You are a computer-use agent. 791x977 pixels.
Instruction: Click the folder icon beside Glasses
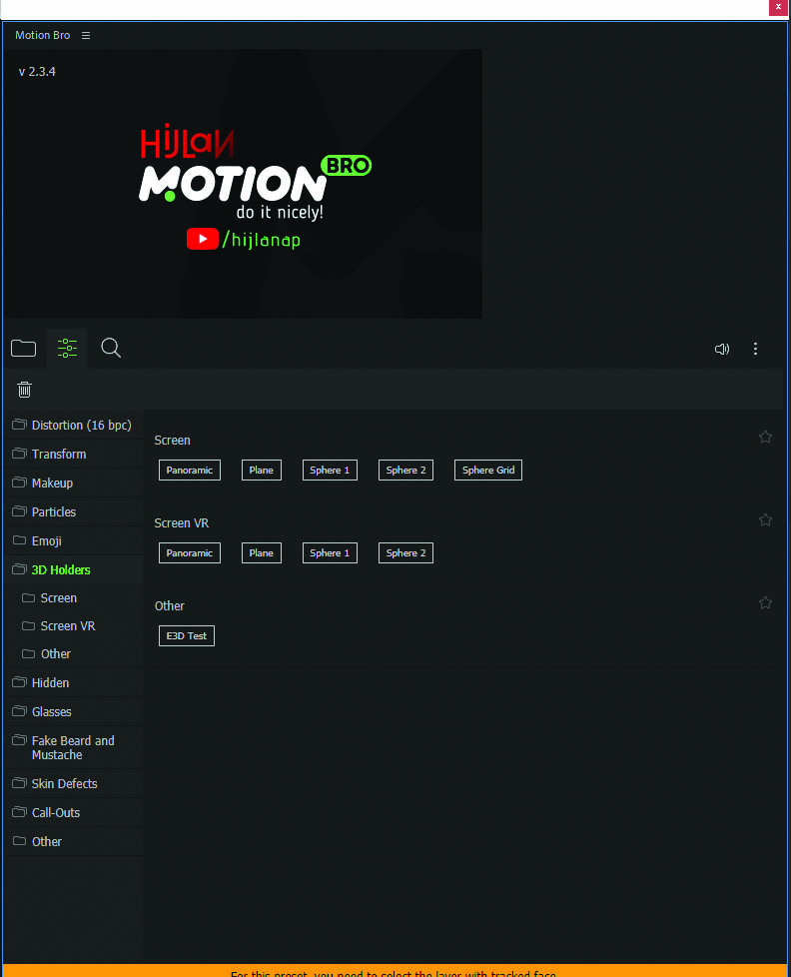(19, 711)
